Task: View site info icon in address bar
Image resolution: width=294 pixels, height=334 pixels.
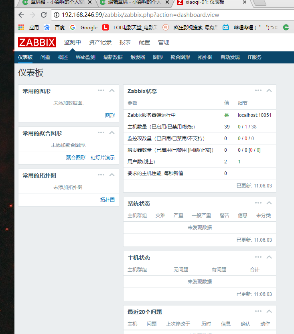Action: (x=57, y=15)
